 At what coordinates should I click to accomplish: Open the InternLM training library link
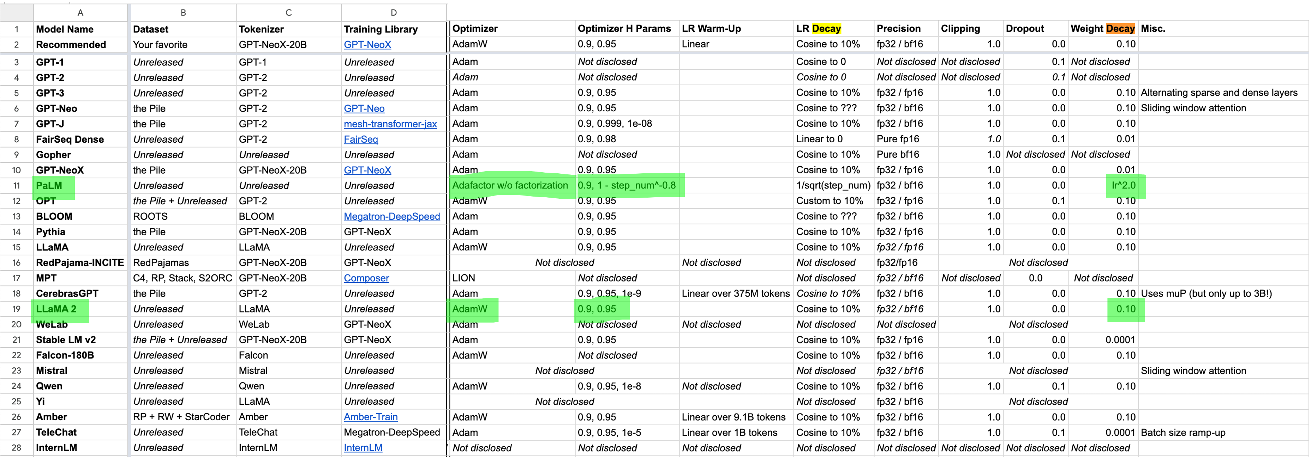[363, 448]
